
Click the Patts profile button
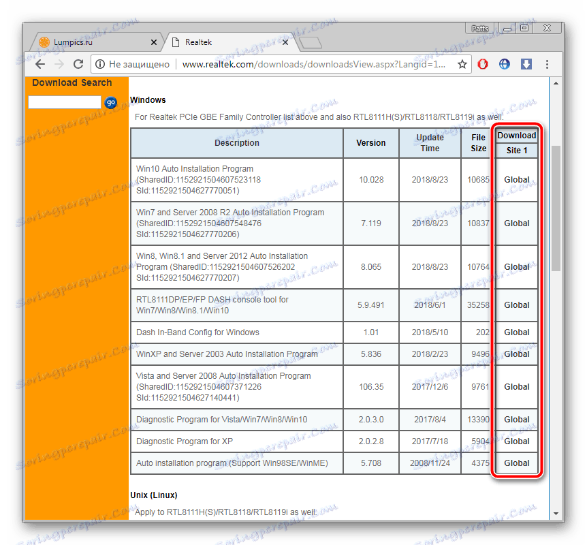[480, 29]
